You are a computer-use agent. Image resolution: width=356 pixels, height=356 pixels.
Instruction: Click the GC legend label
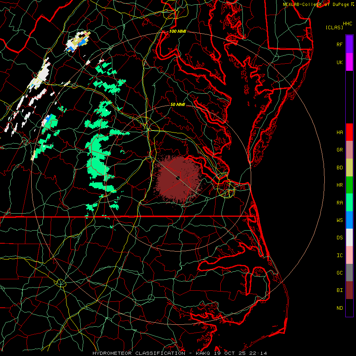[x=340, y=273]
